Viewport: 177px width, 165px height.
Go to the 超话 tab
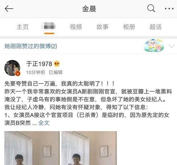(156, 27)
